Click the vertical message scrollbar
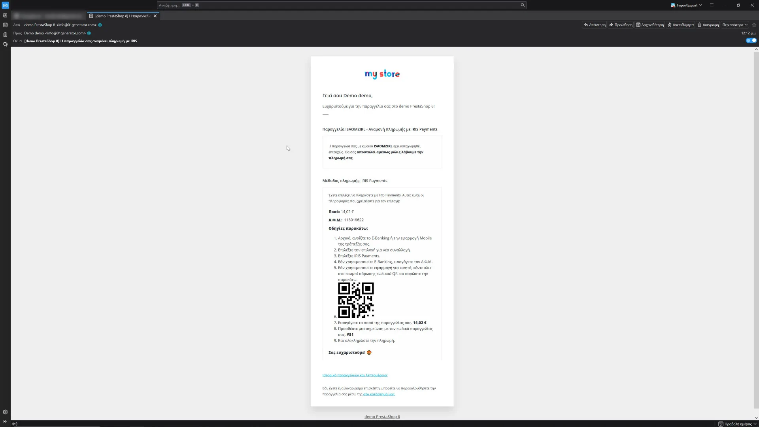The image size is (759, 427). pyautogui.click(x=756, y=229)
